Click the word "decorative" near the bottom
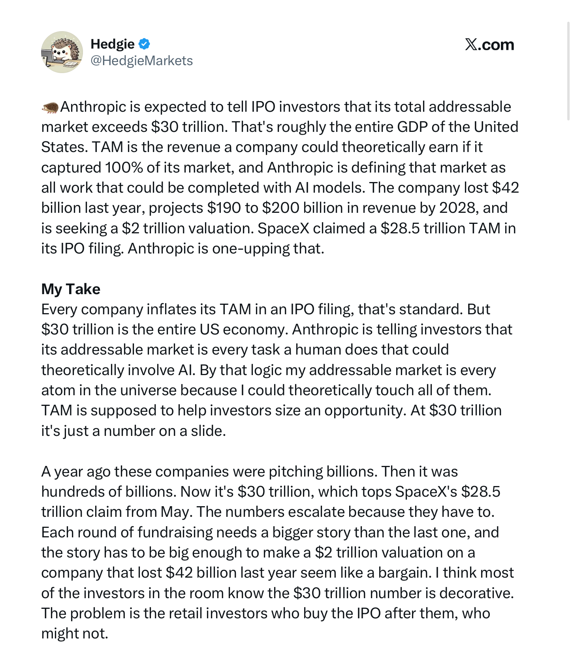 476,593
